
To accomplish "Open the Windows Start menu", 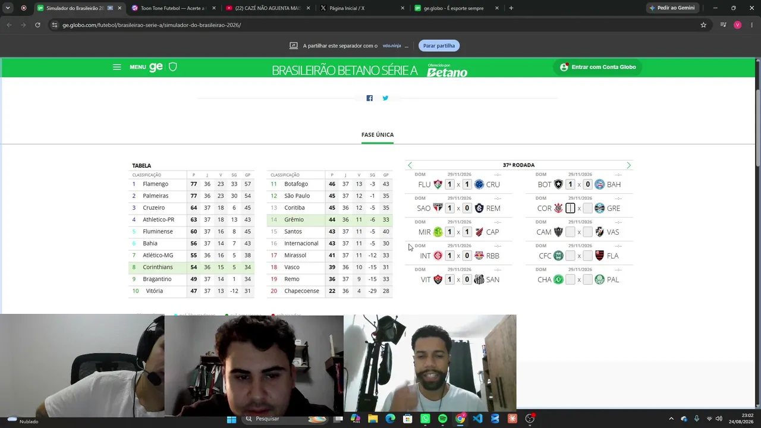I will click(231, 419).
